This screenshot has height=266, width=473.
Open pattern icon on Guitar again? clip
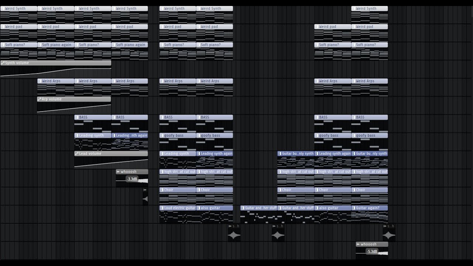(354, 208)
